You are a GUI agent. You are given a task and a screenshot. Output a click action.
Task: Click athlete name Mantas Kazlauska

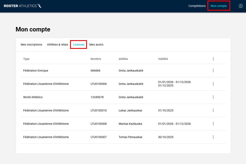click(130, 124)
